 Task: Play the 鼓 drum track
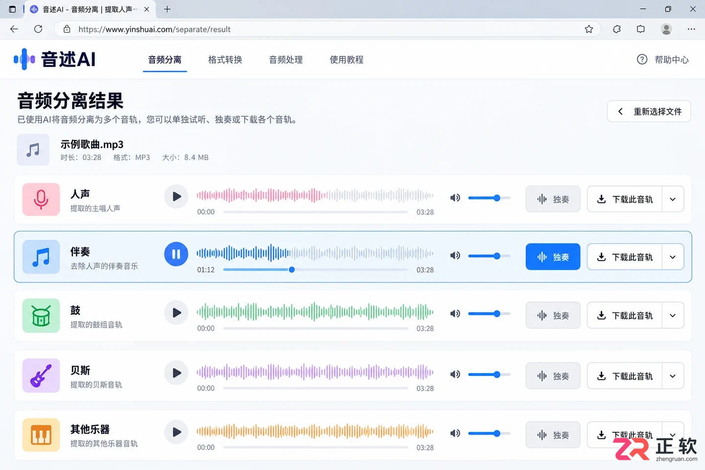(176, 313)
